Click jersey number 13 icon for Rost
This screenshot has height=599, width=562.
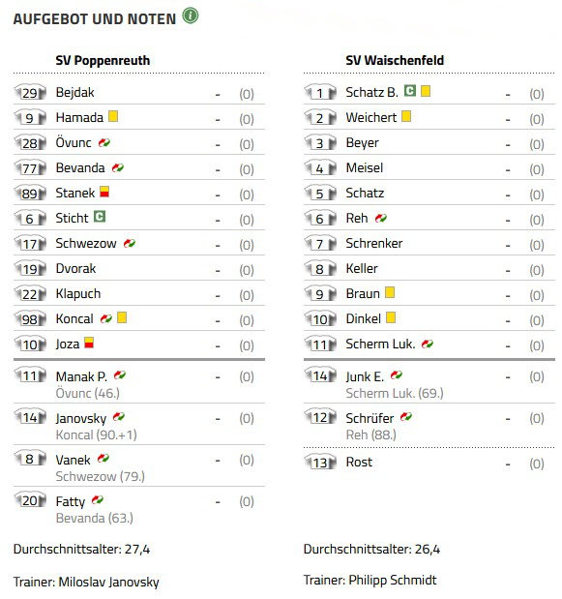click(x=320, y=463)
